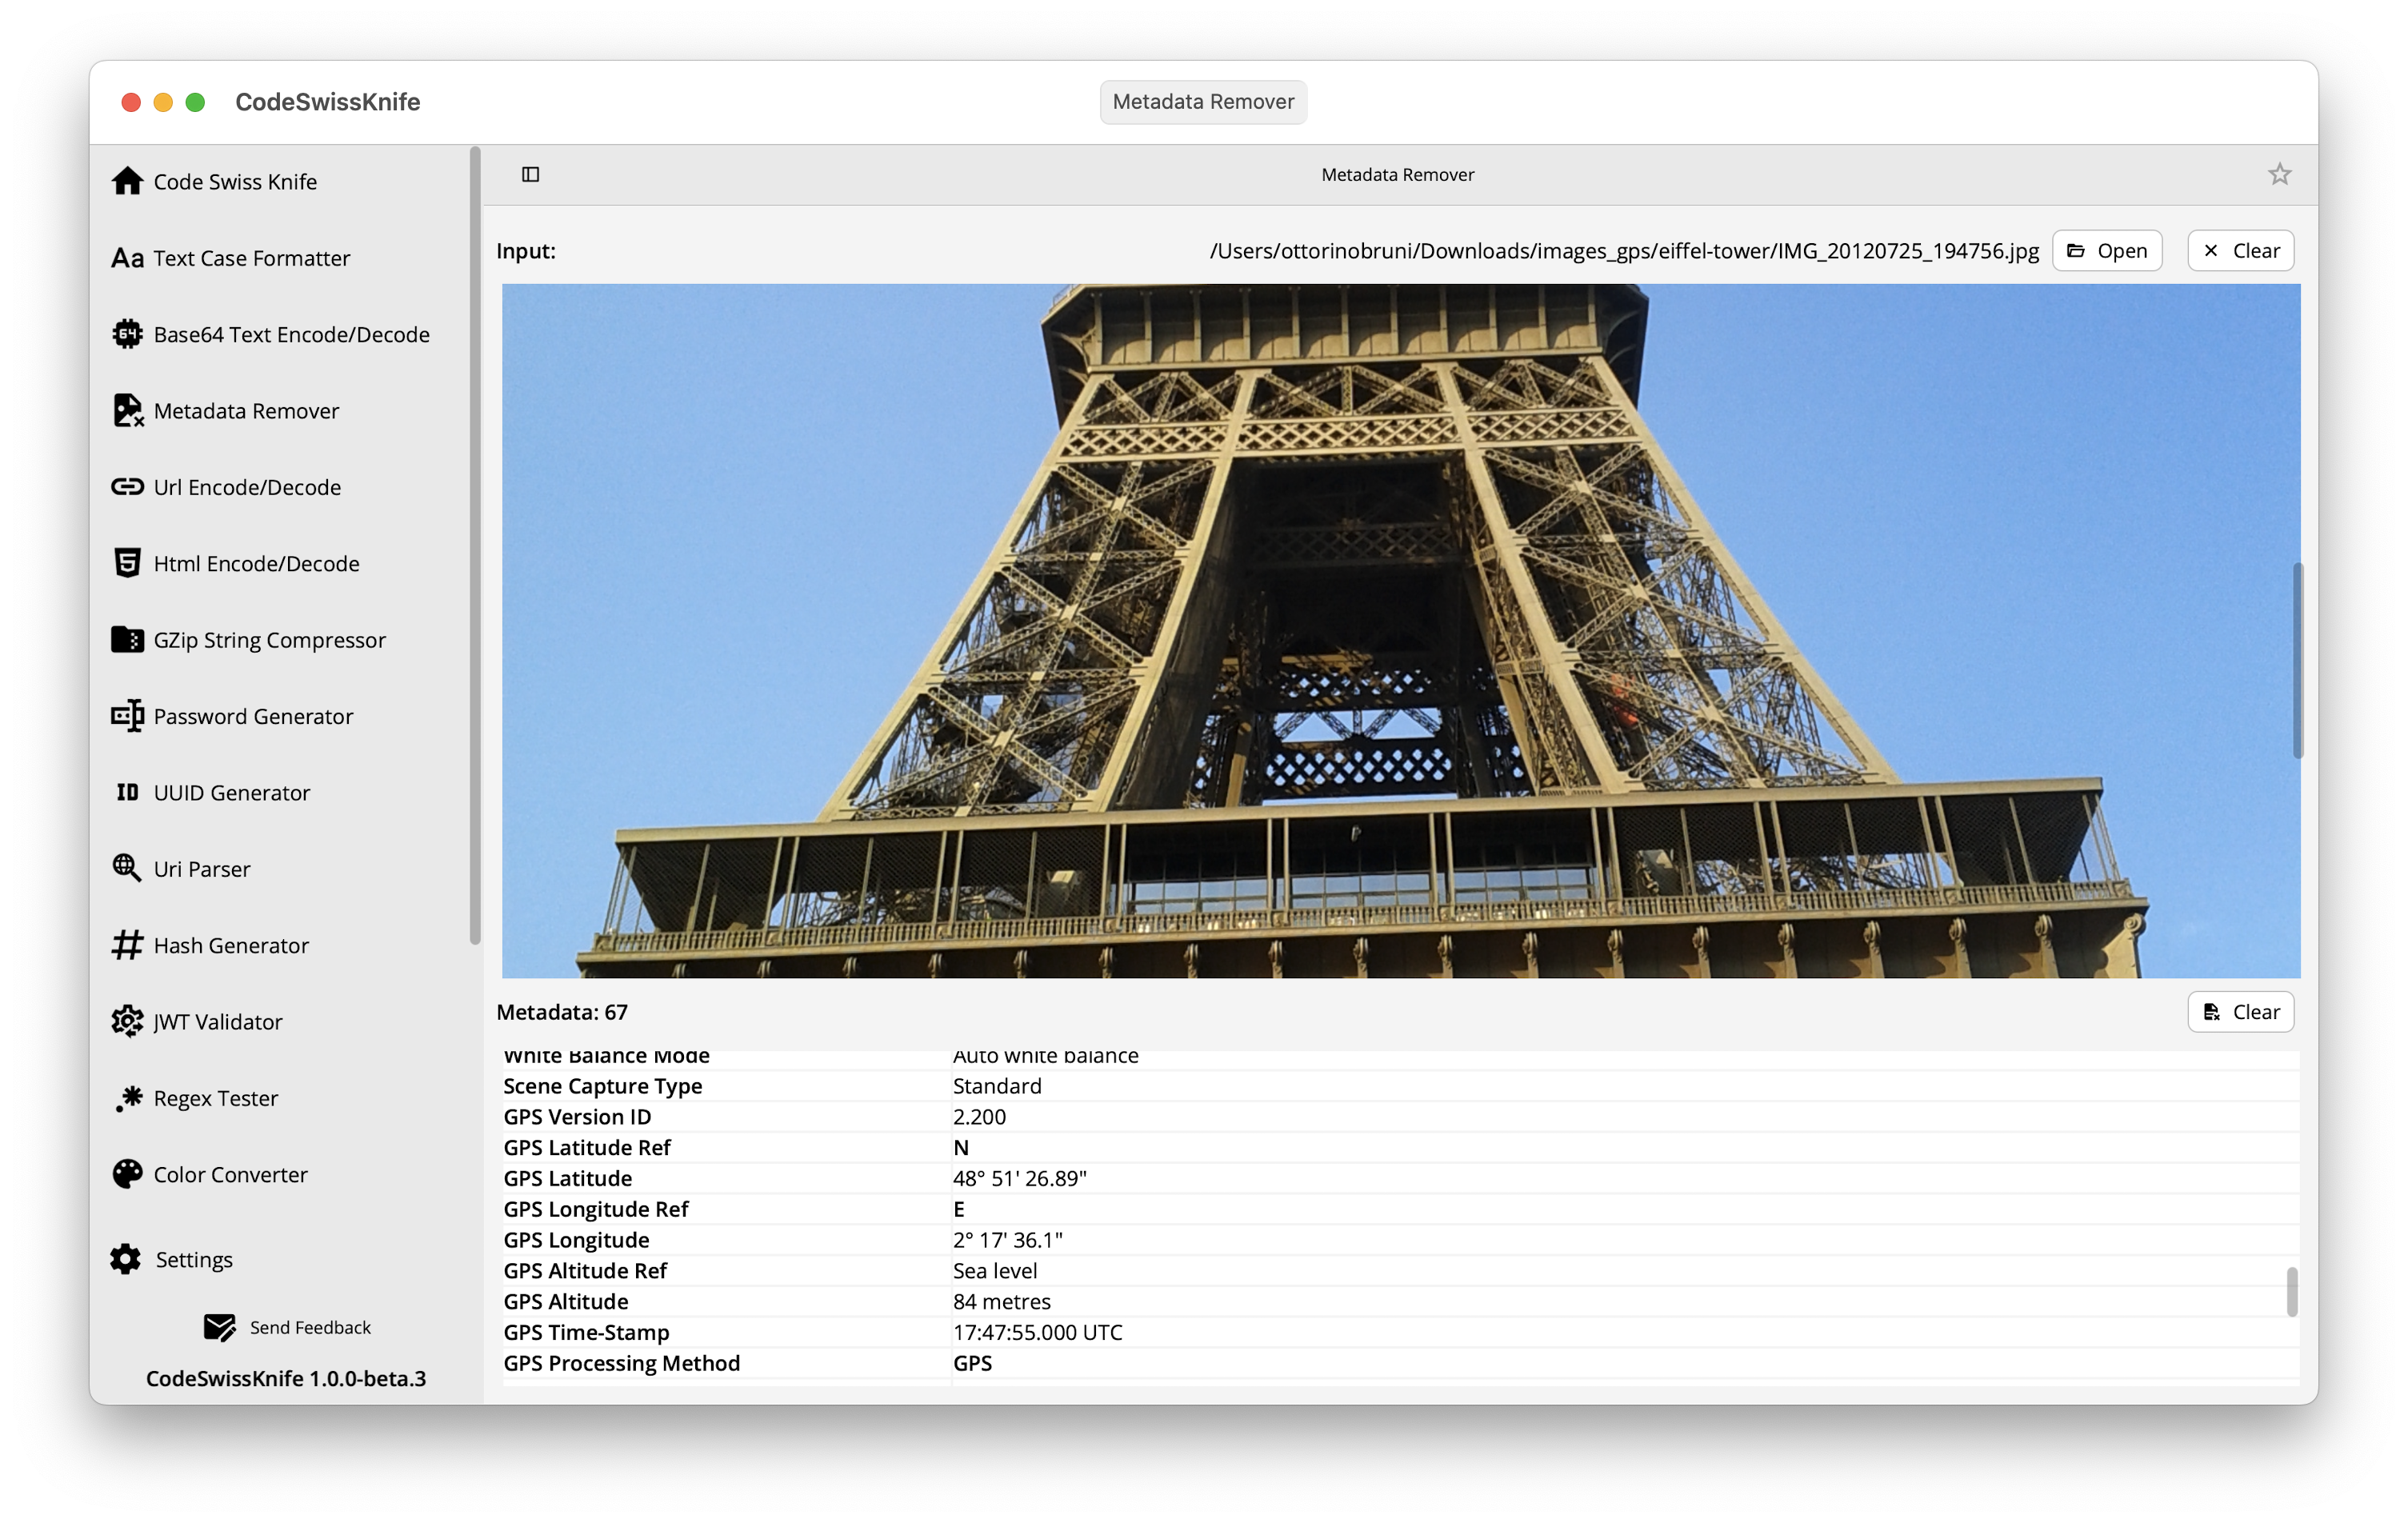Mark Metadata Remover as favorite star
Viewport: 2408px width, 1523px height.
[x=2279, y=174]
